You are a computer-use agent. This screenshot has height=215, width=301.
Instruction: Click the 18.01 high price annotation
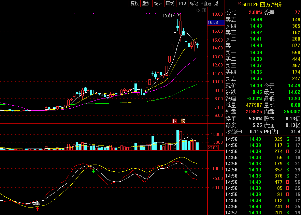(x=167, y=16)
